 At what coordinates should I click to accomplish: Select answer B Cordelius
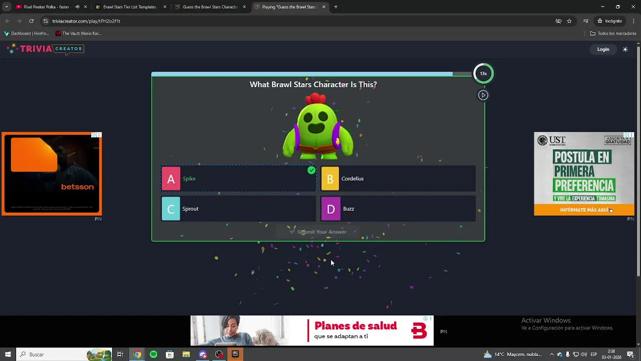[398, 178]
